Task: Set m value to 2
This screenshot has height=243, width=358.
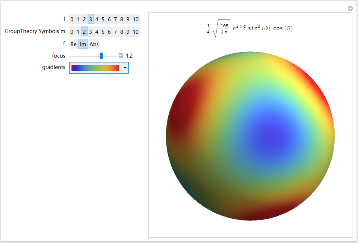Action: pos(84,32)
